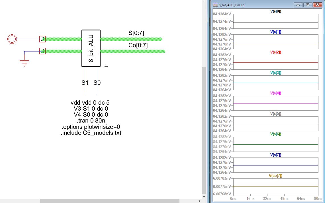Click the V(s[6]) green trace label

click(x=275, y=134)
